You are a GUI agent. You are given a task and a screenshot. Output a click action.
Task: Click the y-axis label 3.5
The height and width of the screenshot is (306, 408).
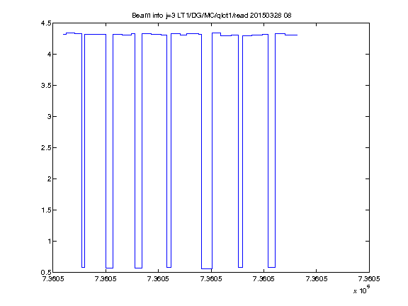coord(46,85)
